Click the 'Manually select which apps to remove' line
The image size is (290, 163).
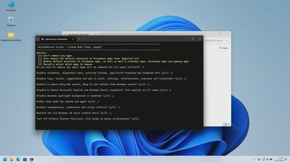65,64
